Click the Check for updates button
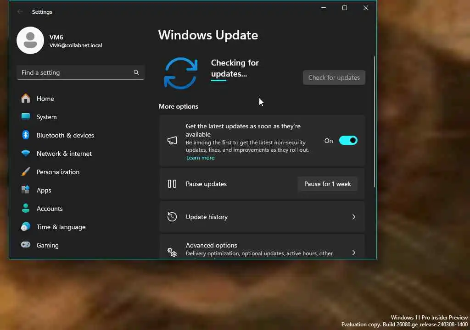This screenshot has width=470, height=330. [334, 77]
